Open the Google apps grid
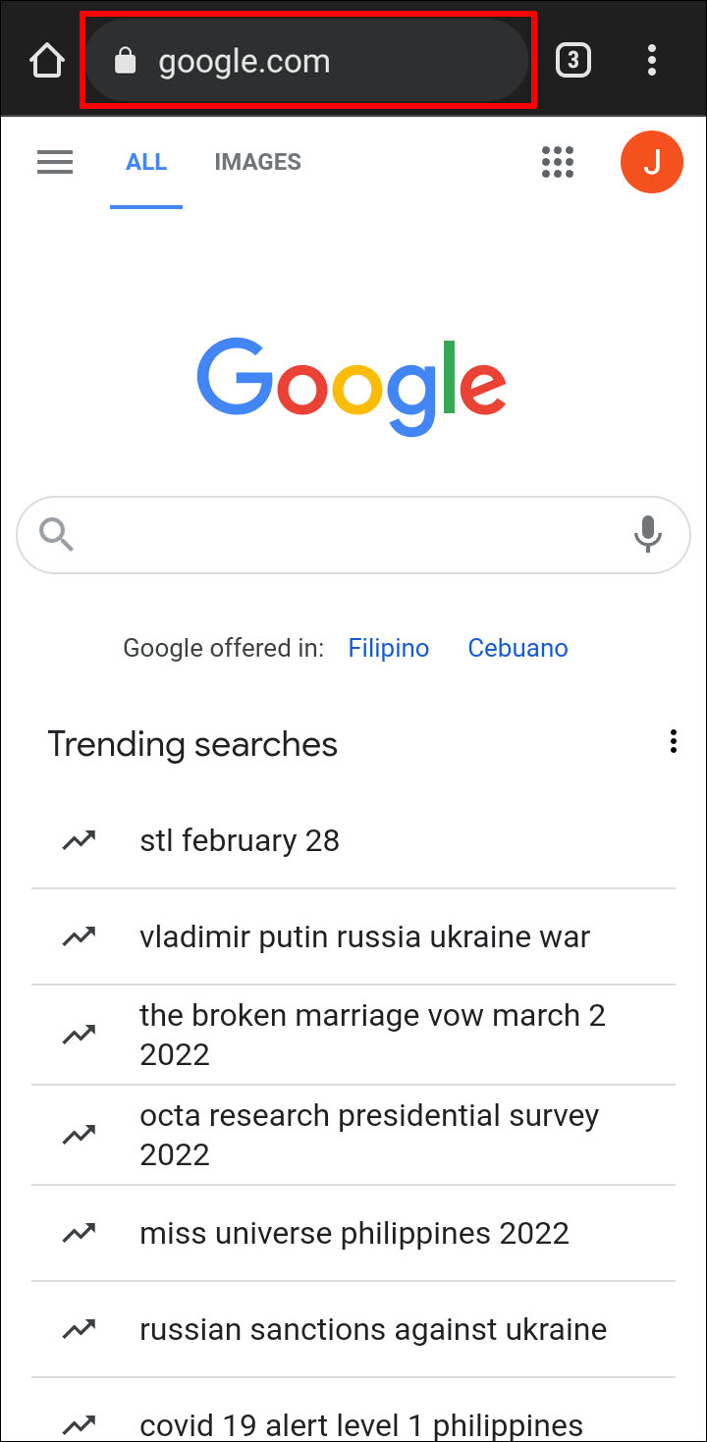Image resolution: width=707 pixels, height=1442 pixels. pos(558,162)
